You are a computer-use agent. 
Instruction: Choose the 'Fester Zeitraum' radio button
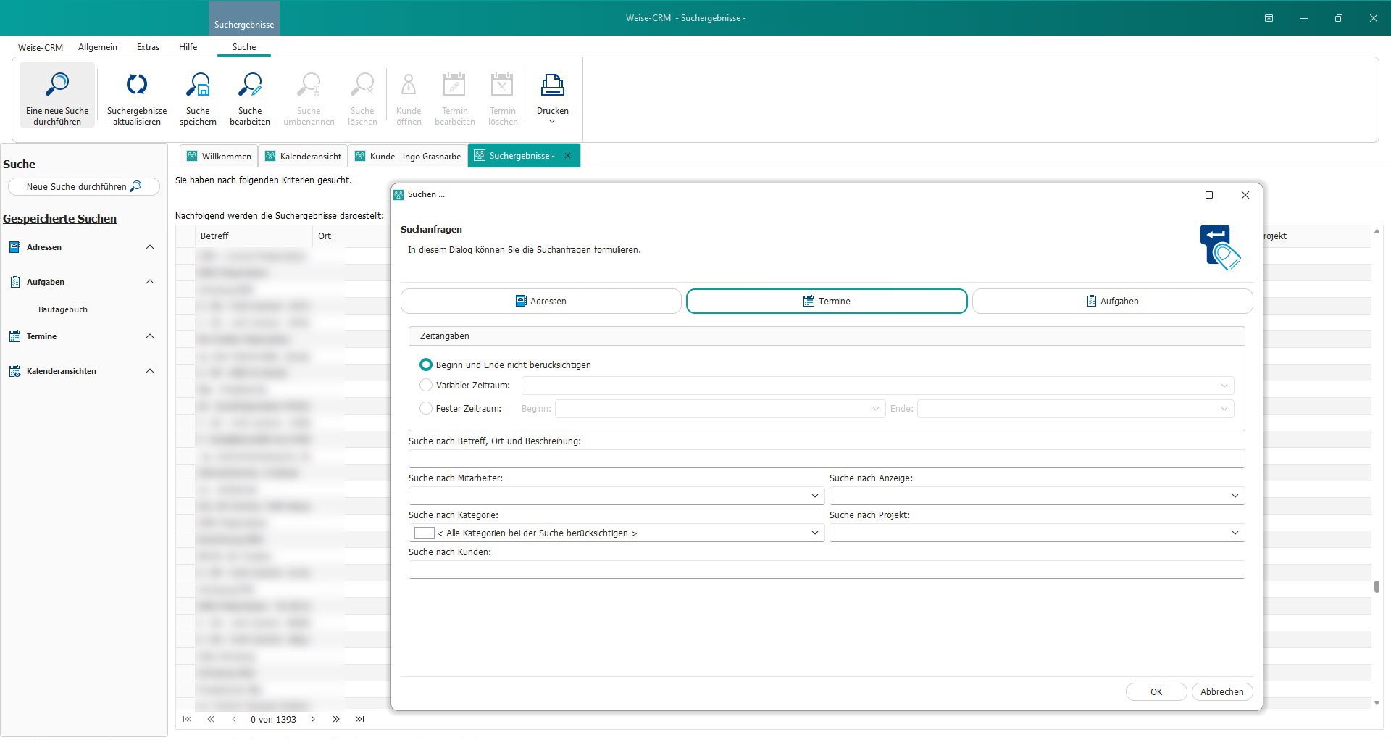[x=426, y=409]
